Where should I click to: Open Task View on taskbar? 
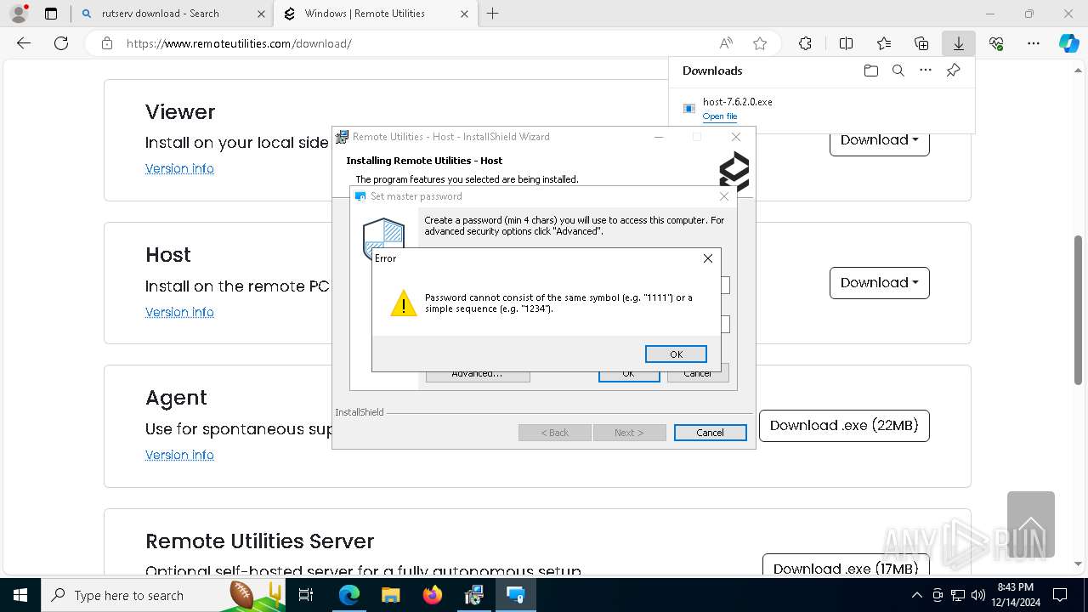(x=307, y=595)
